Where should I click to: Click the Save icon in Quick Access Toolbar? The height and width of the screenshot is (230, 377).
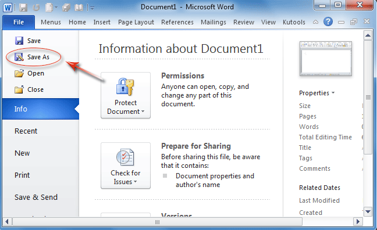pos(23,8)
